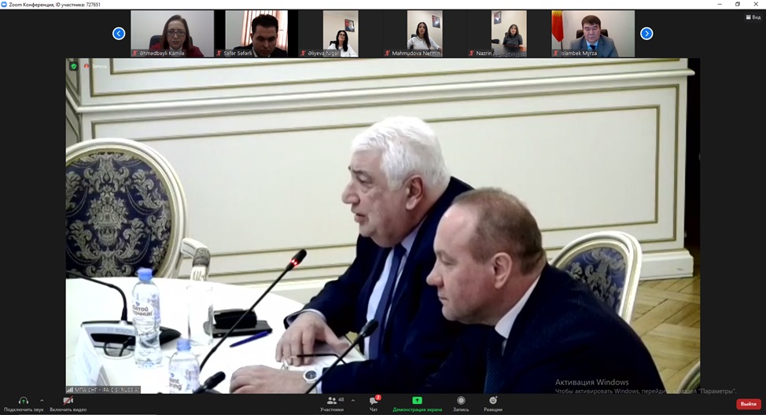Open the Chat panel

coord(374,403)
